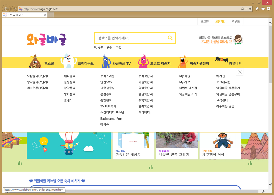Image resolution: width=274 pixels, height=195 pixels.
Task: Select 누리유치원 submenu item
Action: pyautogui.click(x=107, y=76)
